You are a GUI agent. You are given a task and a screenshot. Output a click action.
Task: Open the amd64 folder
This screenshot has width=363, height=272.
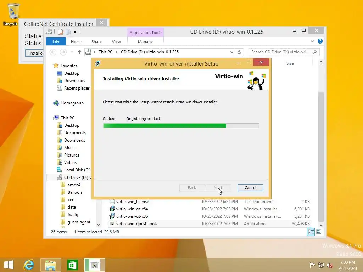(74, 185)
